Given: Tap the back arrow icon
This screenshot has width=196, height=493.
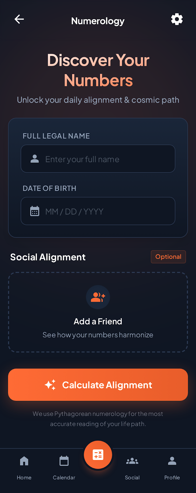Looking at the screenshot, I should coord(19,19).
